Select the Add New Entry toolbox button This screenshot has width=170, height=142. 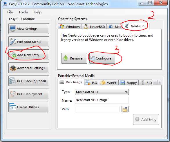(29, 55)
